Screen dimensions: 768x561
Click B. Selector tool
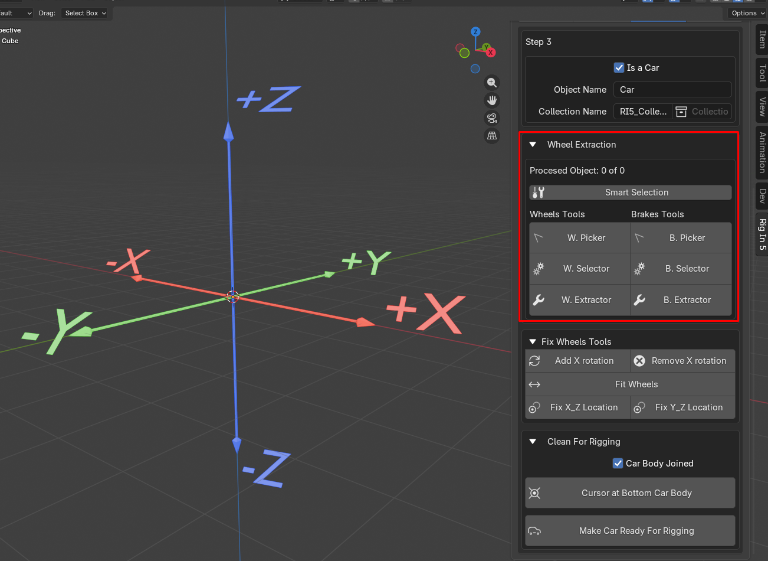681,269
